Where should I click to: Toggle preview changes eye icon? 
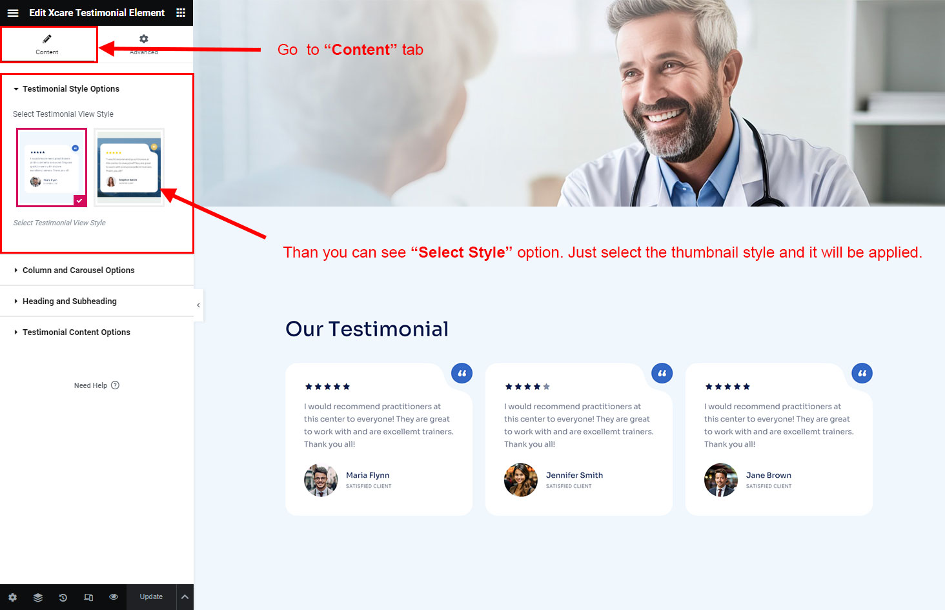coord(114,597)
